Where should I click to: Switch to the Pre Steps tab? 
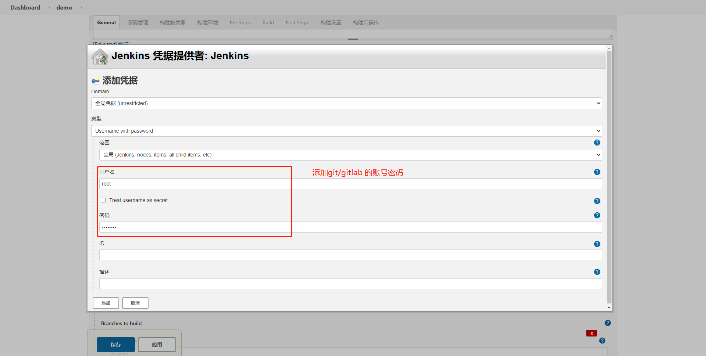tap(240, 22)
